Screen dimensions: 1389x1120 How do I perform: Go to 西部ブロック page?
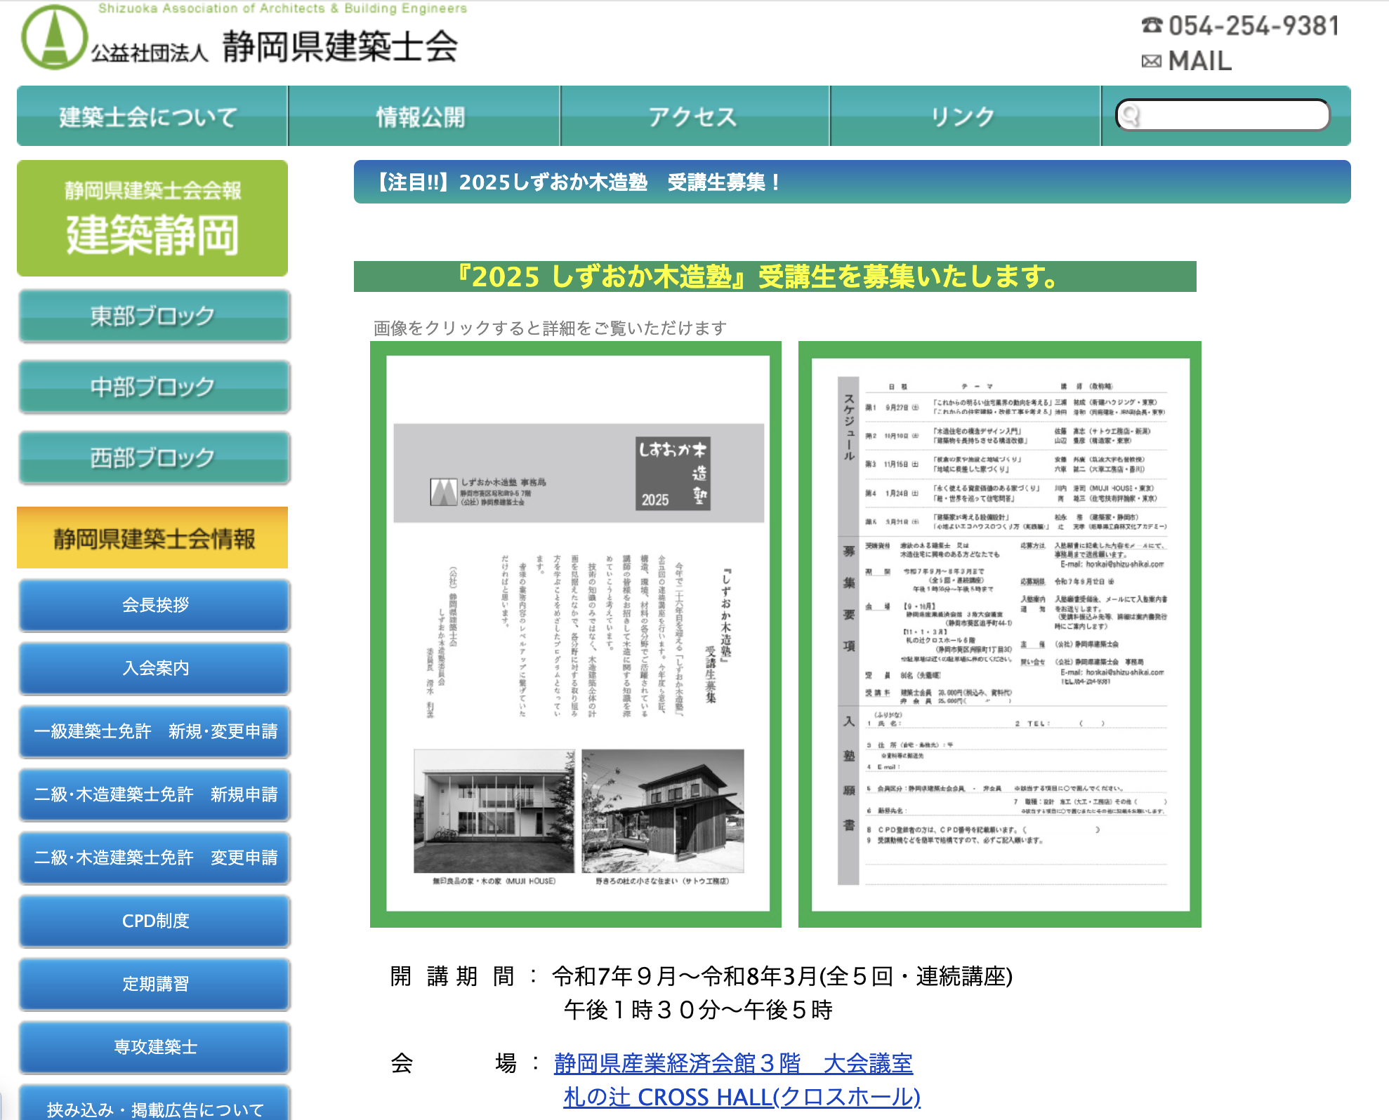[x=154, y=458]
